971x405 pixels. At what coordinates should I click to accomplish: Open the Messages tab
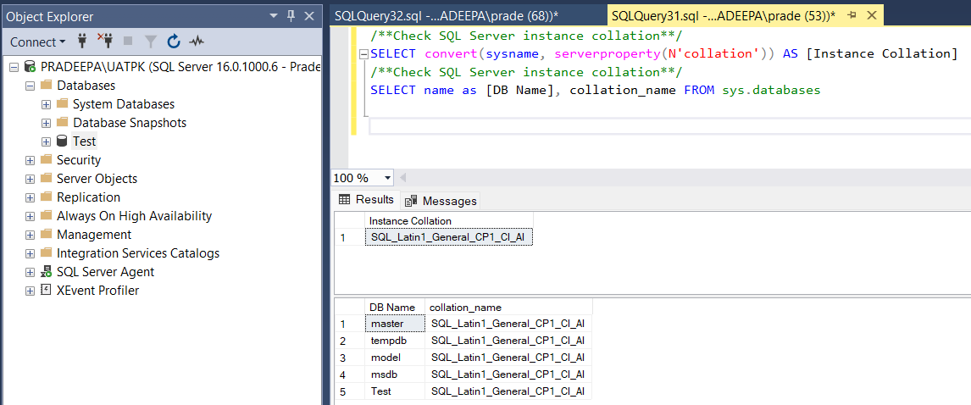[441, 201]
